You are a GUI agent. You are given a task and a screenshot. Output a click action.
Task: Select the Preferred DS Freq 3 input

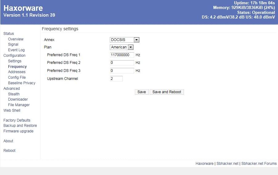click(x=122, y=71)
